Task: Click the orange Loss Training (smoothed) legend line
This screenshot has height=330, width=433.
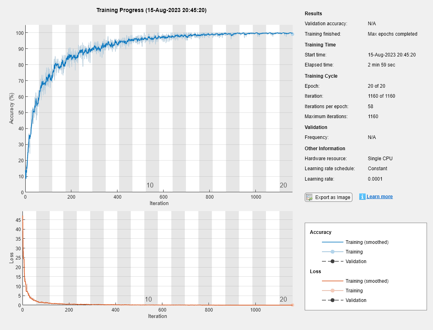Action: [332, 281]
